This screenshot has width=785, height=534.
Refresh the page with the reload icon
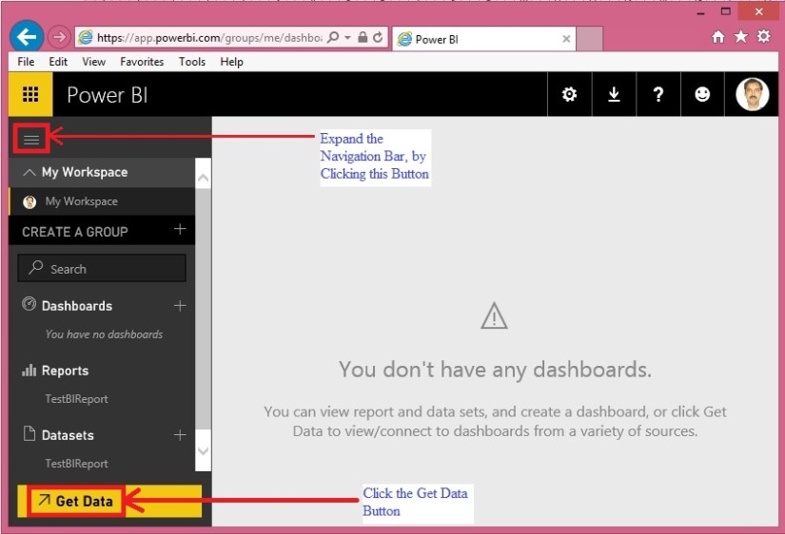point(378,37)
